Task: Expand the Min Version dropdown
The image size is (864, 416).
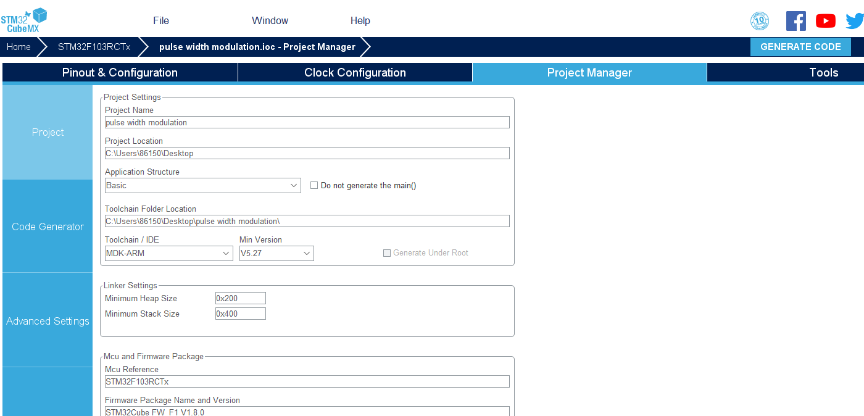Action: tap(276, 253)
